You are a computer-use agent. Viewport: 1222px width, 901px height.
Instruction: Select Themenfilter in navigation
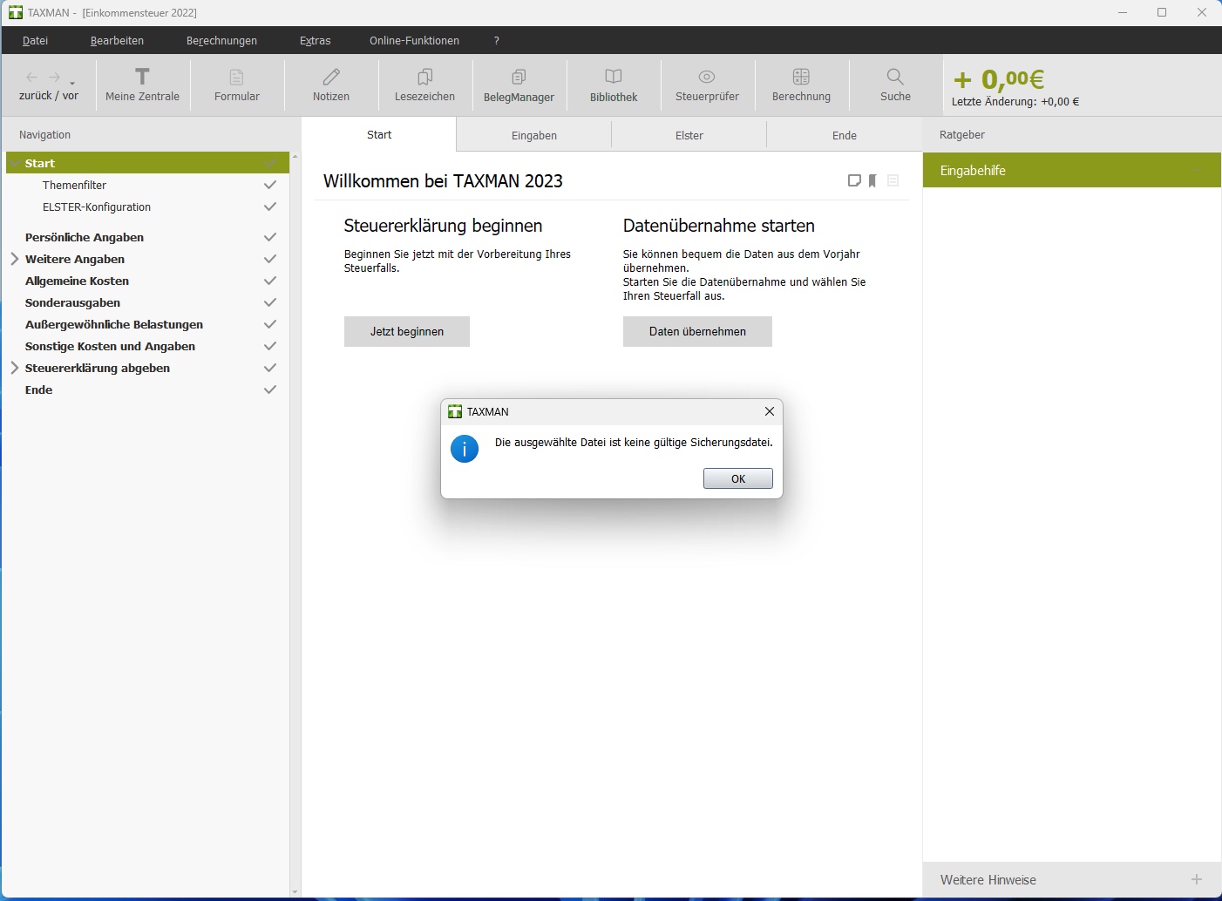(x=74, y=185)
